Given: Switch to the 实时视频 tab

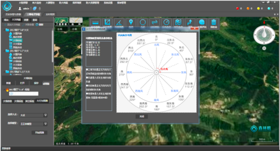Looking at the screenshot, I should coord(50,14).
